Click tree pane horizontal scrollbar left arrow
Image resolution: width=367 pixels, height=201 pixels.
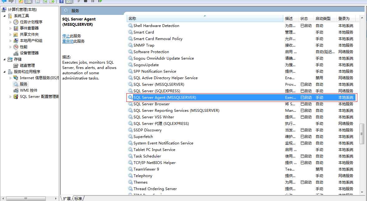[x=3, y=199]
